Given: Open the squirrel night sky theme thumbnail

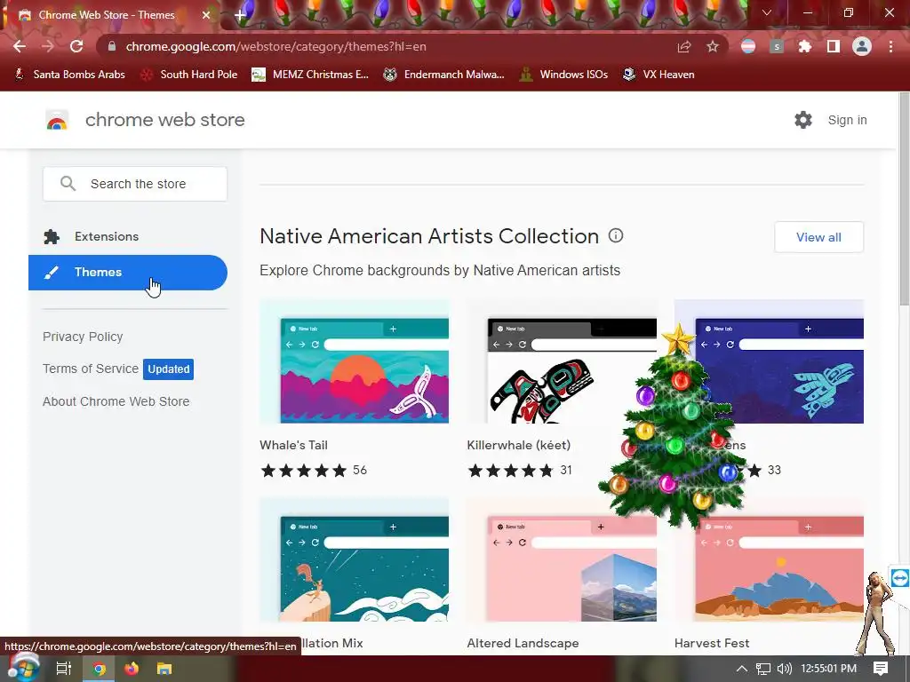Looking at the screenshot, I should 354,559.
